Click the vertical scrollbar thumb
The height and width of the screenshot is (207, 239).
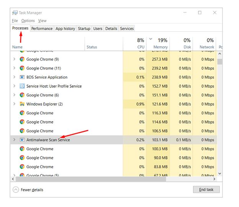(x=219, y=62)
